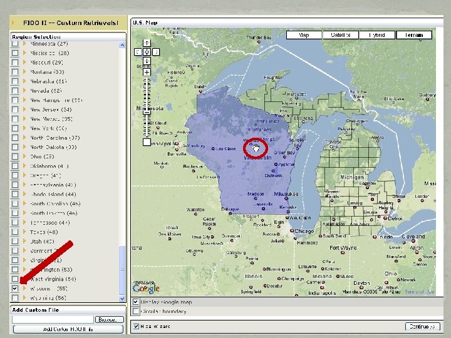Click the triangle icon beside the FIDO II title

(13, 23)
